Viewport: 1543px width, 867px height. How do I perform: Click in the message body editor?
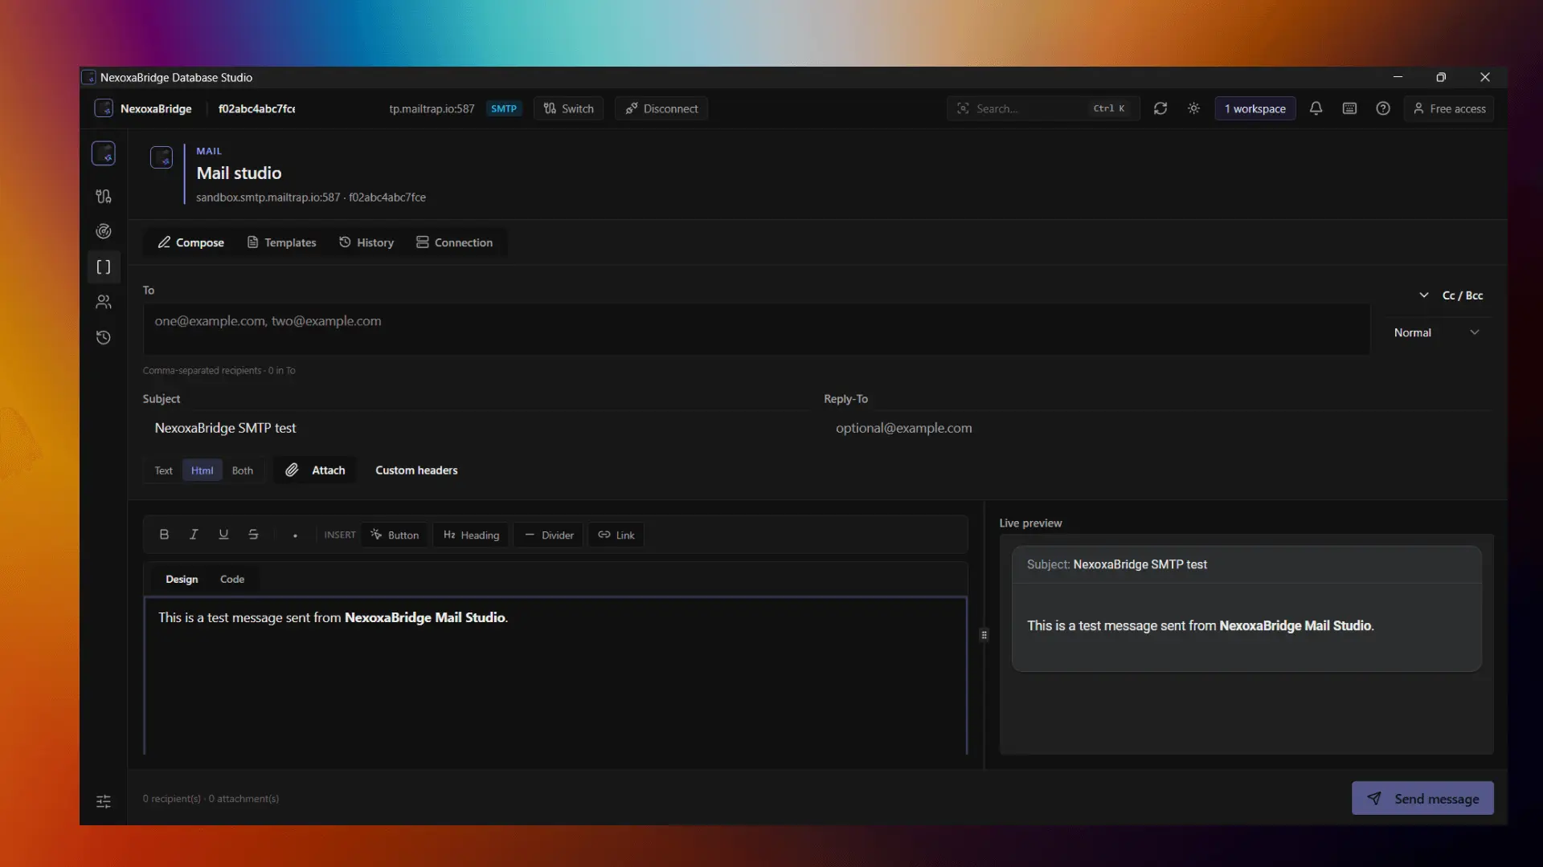555,676
